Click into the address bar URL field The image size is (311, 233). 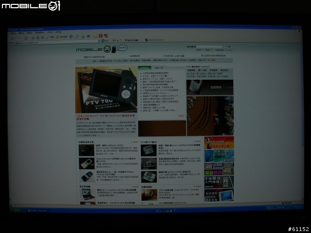coord(57,42)
